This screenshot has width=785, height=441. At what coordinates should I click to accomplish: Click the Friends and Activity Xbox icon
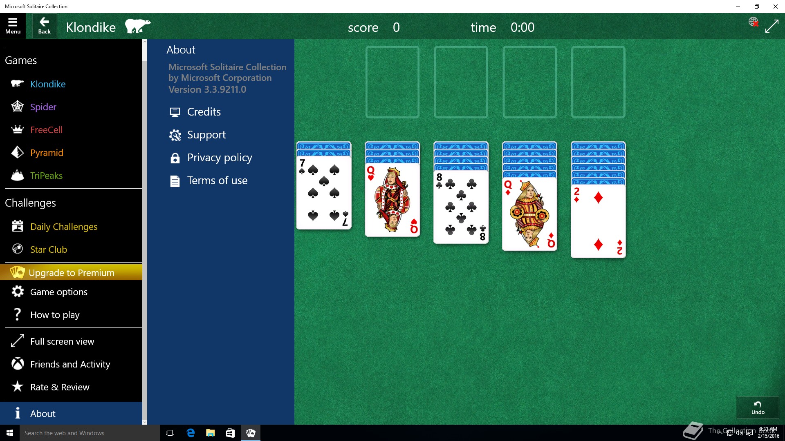[x=18, y=363]
